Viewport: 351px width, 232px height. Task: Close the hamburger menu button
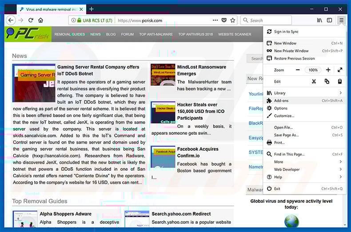click(341, 20)
